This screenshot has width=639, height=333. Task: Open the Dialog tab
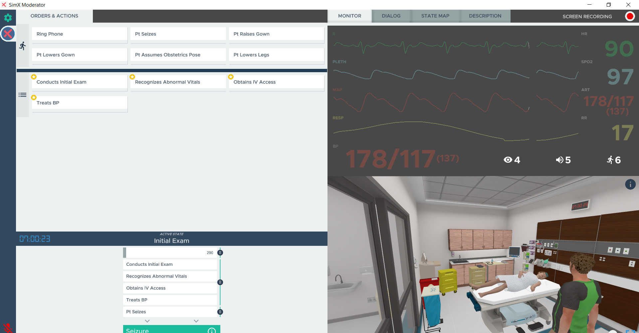(x=391, y=16)
